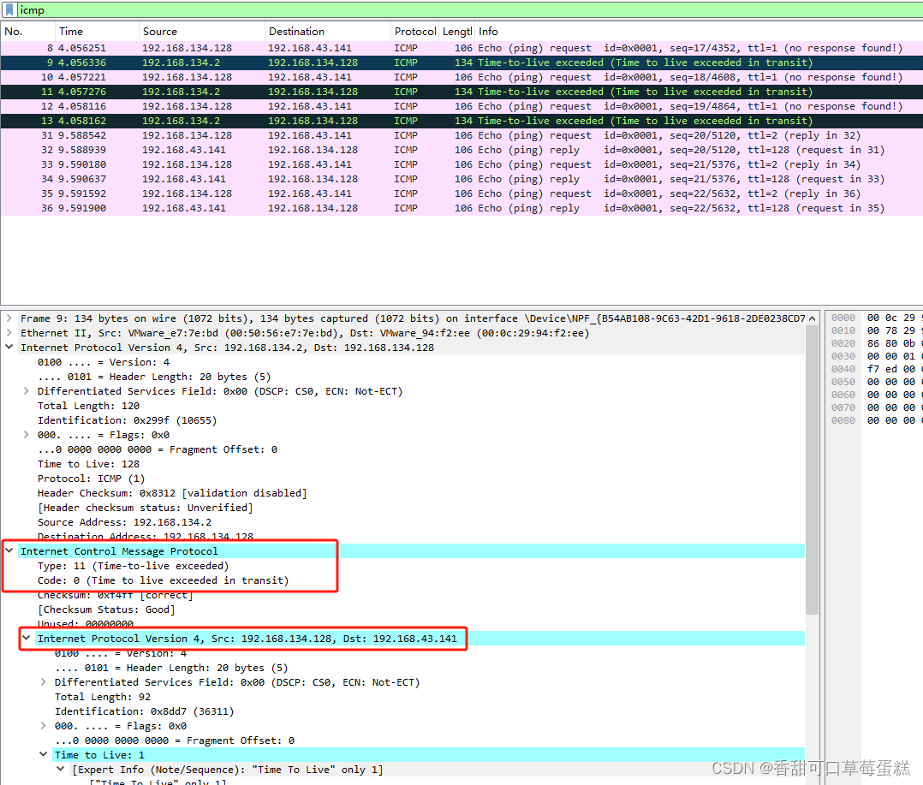Screen dimensions: 923x785
Task: Expand the Frame 9 details row
Action: (x=8, y=318)
